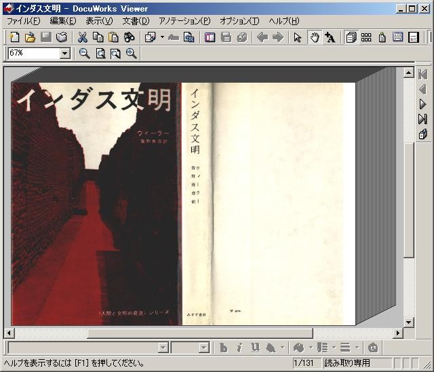Click the line alignment icon

(x=322, y=348)
